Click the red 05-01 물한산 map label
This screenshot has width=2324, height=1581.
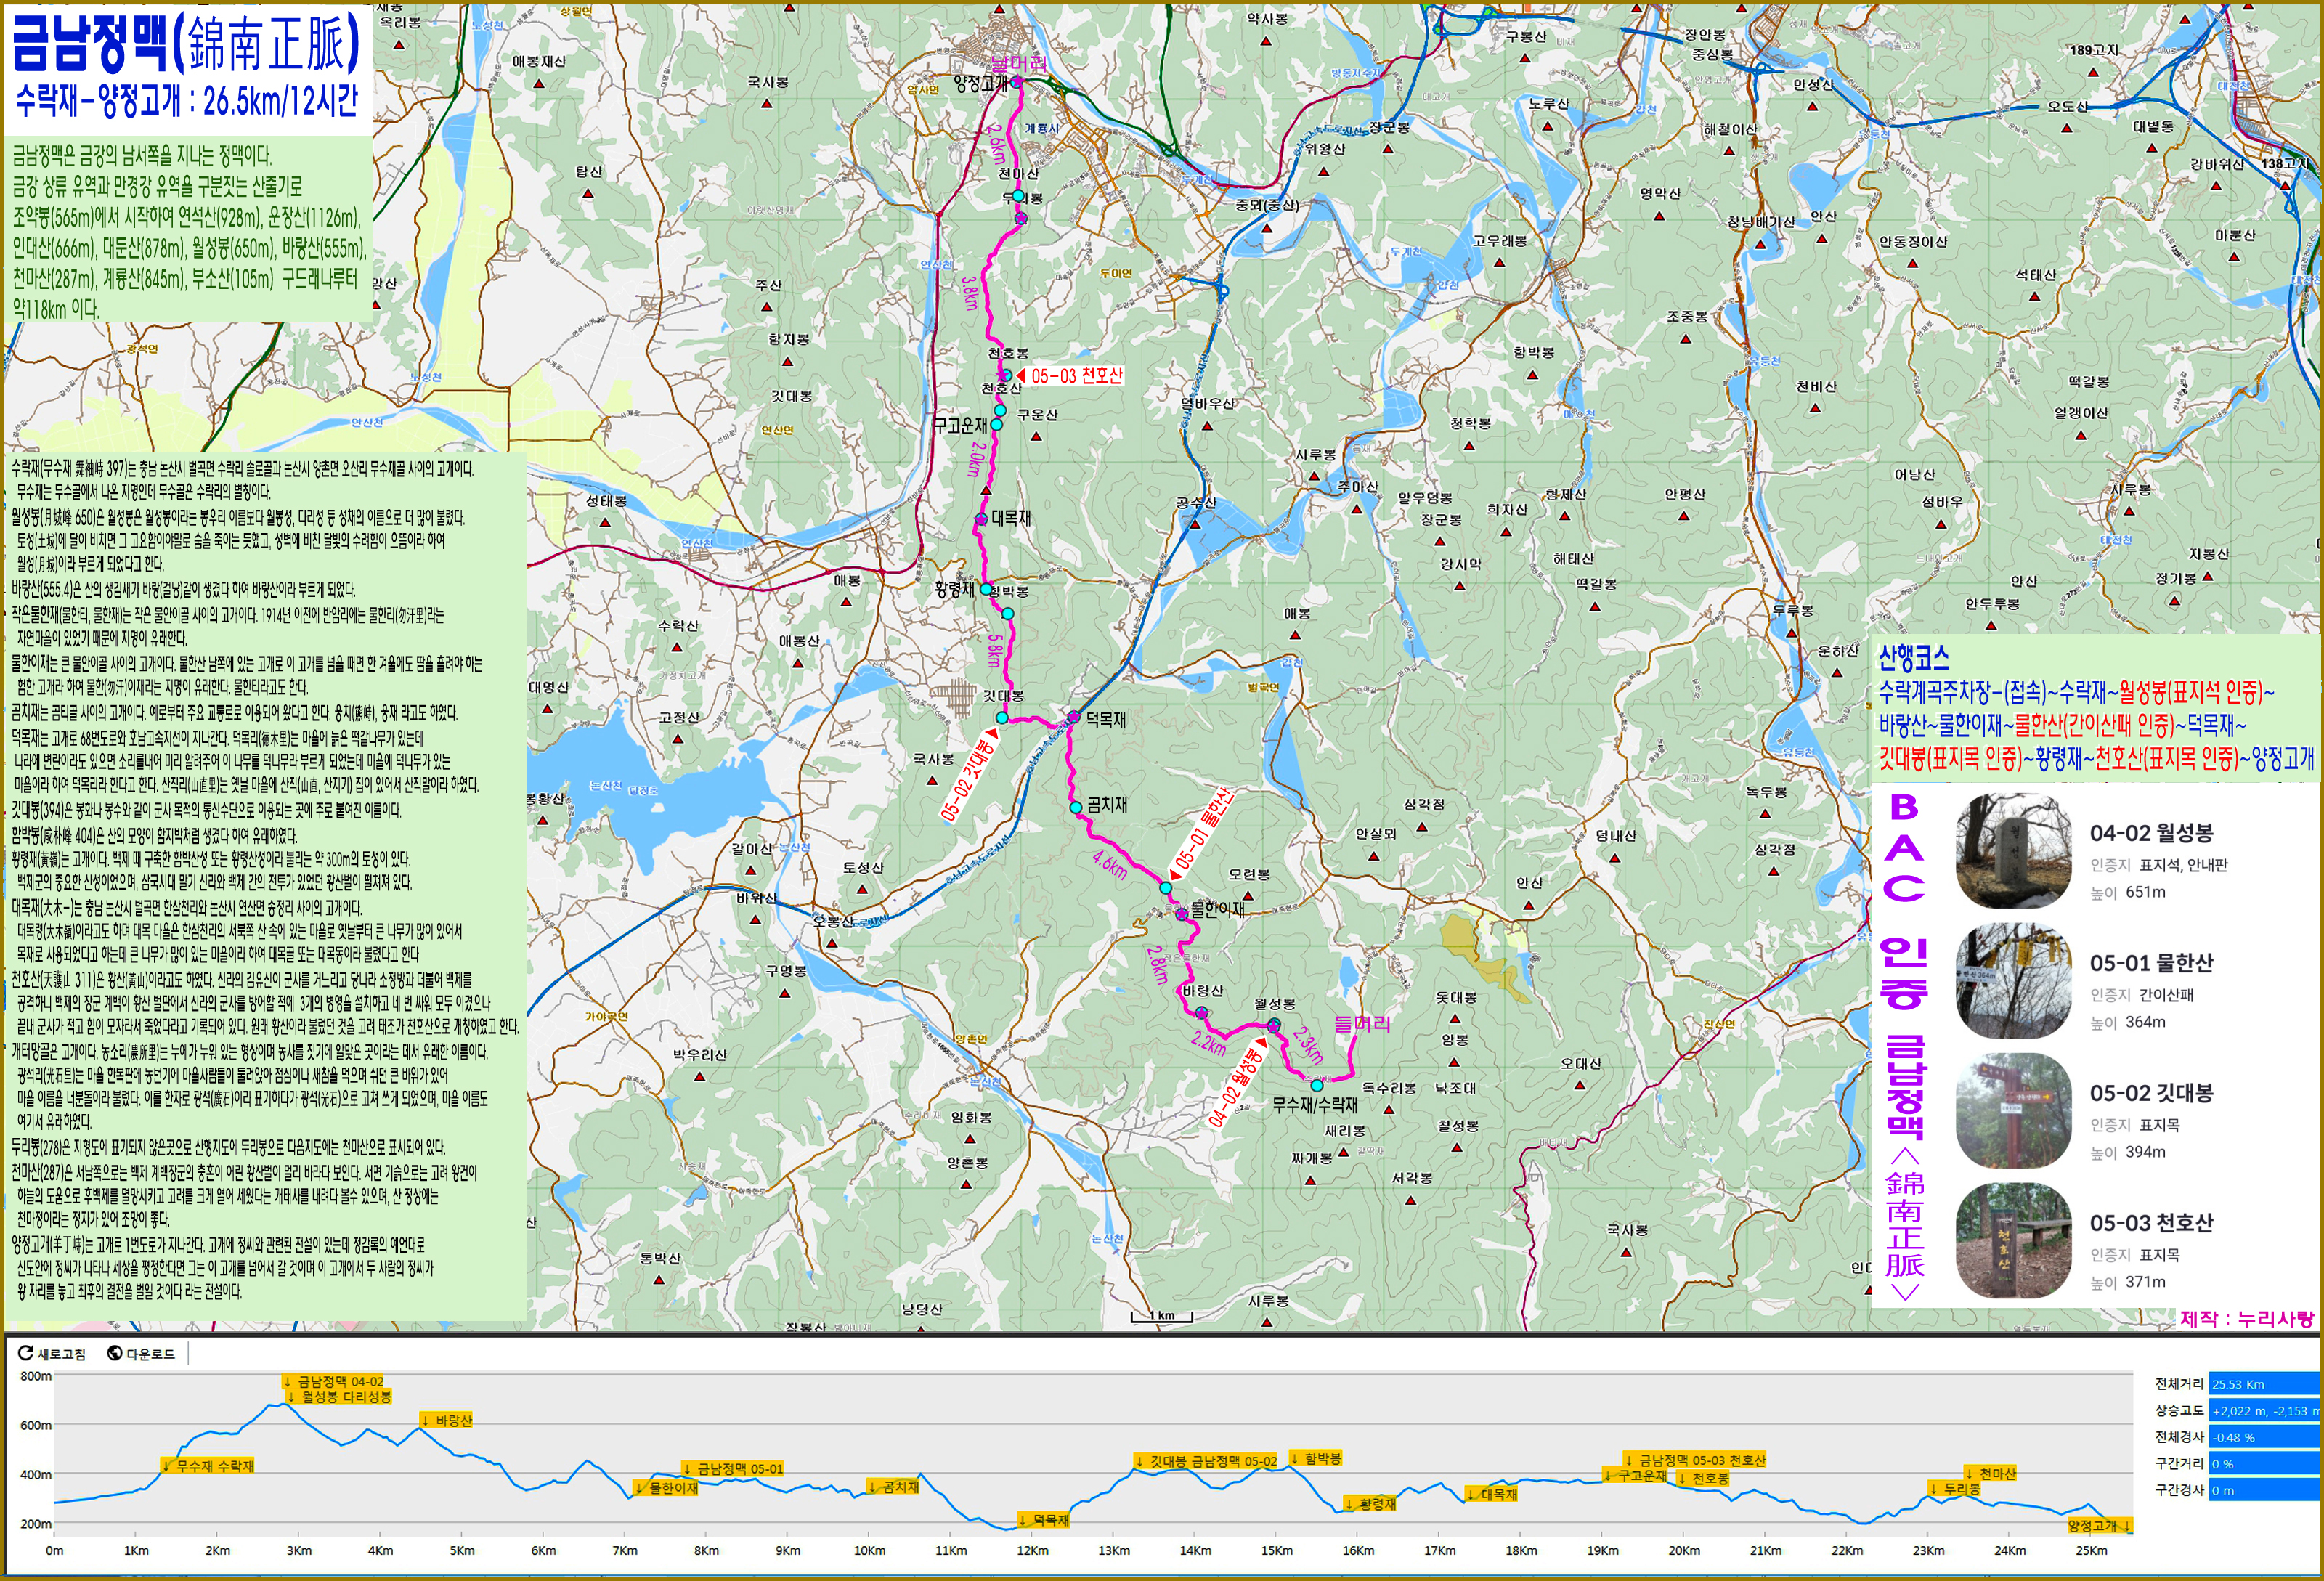coord(1202,834)
